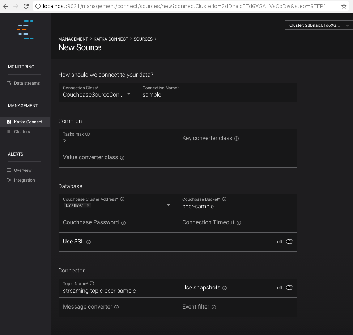
Task: Bookmark this page using the star icon
Action: coord(344,6)
